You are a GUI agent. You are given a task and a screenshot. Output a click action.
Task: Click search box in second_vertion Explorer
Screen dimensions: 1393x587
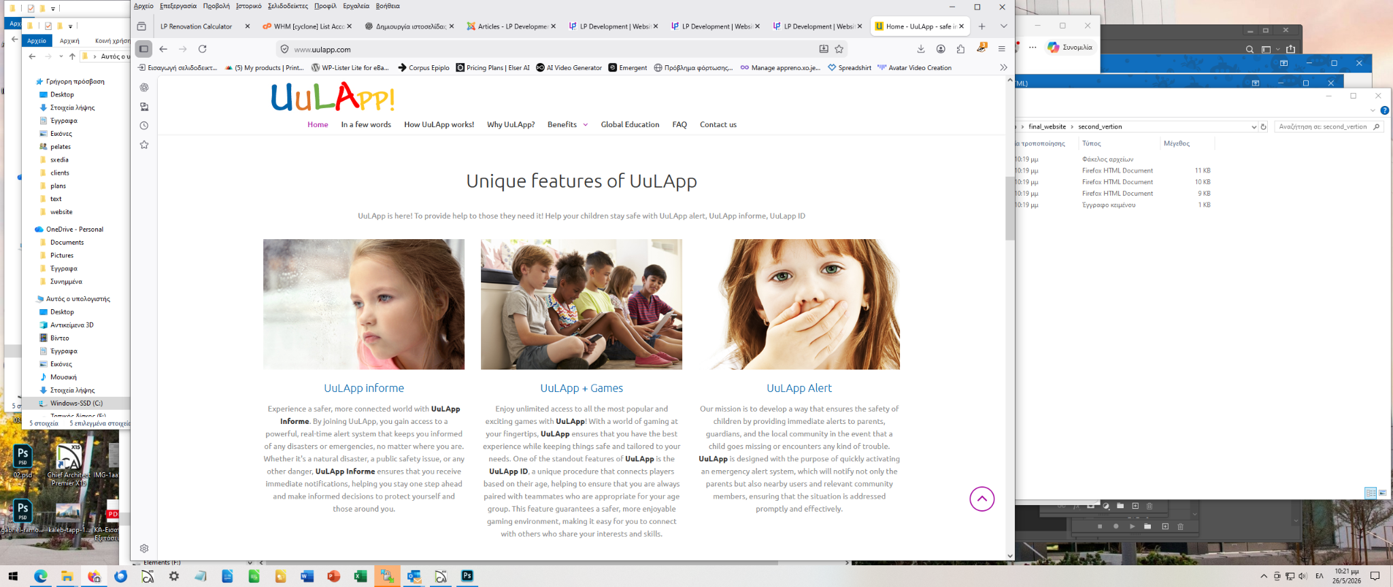pos(1328,126)
